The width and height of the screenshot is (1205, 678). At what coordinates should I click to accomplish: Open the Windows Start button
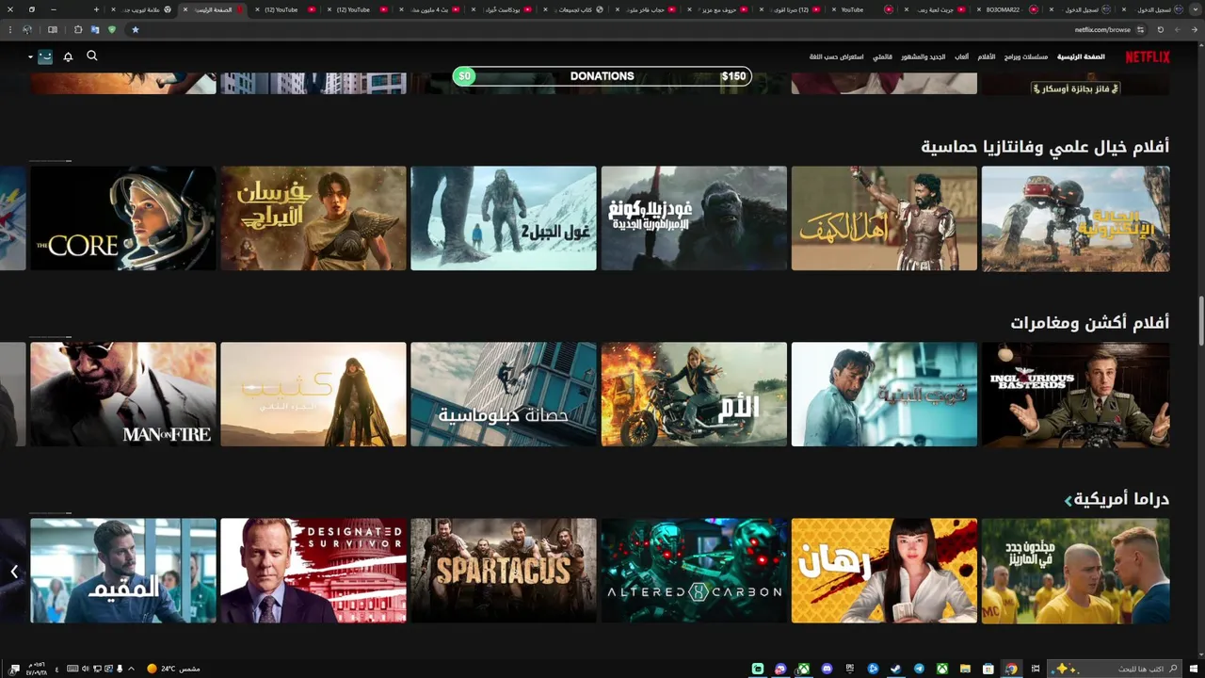pyautogui.click(x=1194, y=669)
